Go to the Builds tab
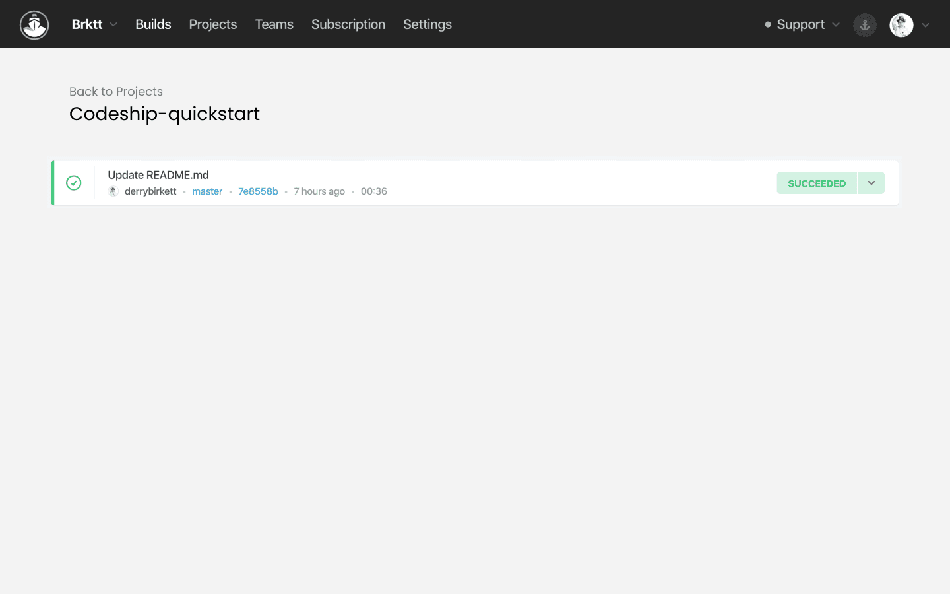 [x=153, y=24]
